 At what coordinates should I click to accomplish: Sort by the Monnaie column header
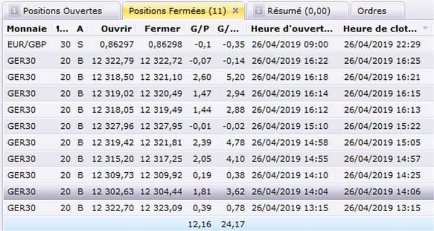(x=27, y=28)
